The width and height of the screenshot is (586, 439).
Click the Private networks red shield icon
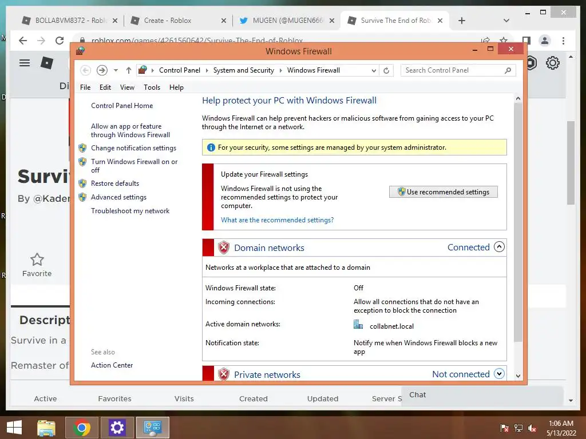click(224, 374)
